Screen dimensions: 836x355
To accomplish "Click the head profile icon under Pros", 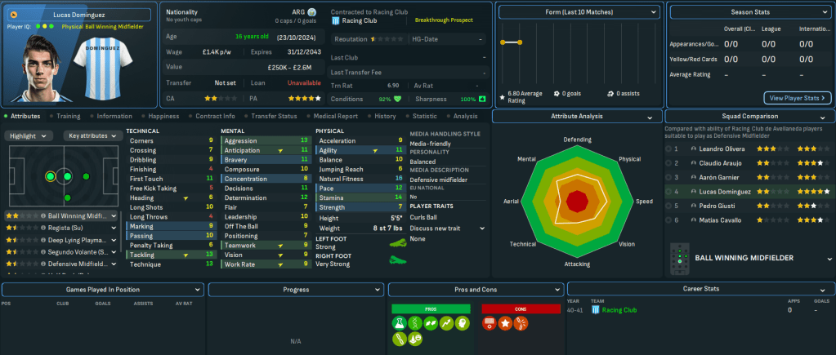I will click(x=462, y=325).
